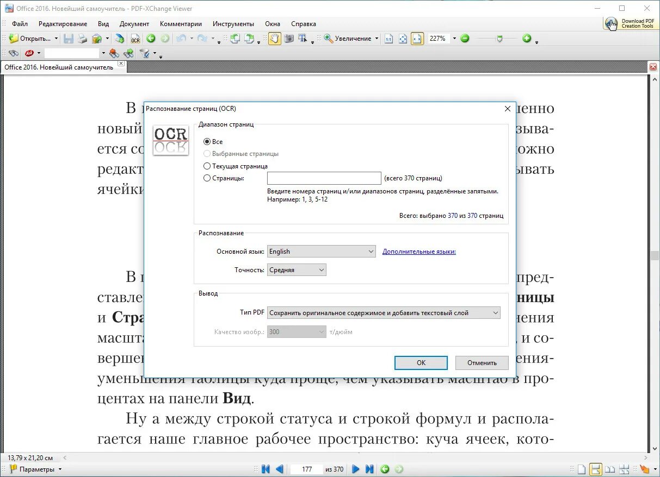Click the Отменить button
660x477 pixels.
click(482, 363)
